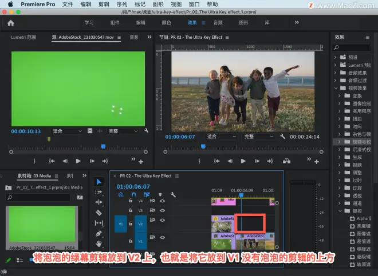Open Program Monitor 完整 resolution dropdown
378x276 pixels.
[258, 137]
